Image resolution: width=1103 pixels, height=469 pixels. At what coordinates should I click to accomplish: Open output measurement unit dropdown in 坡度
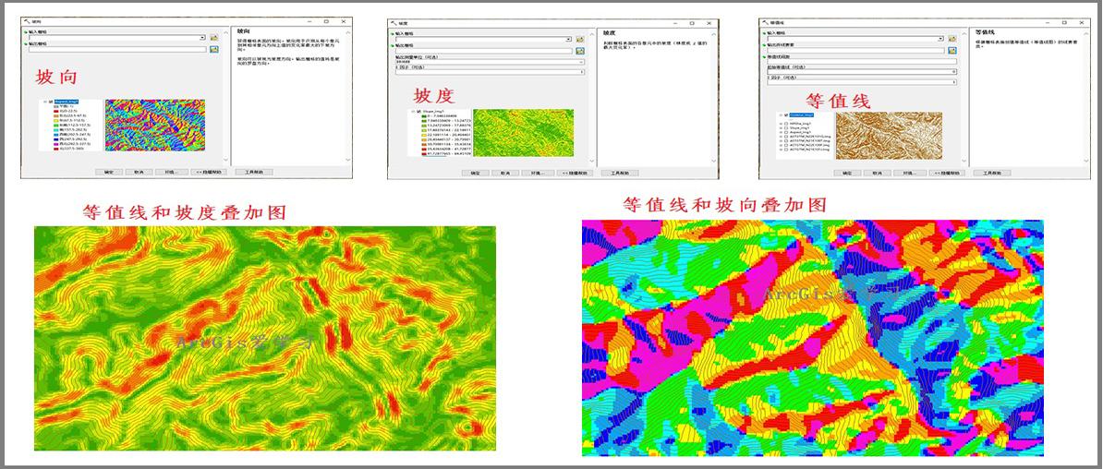581,62
